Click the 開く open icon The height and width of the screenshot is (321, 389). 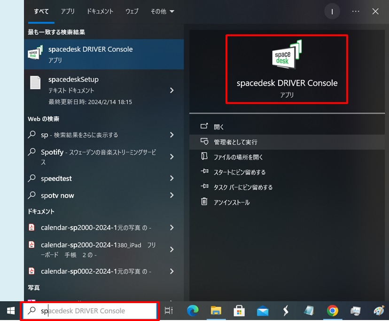(x=204, y=126)
